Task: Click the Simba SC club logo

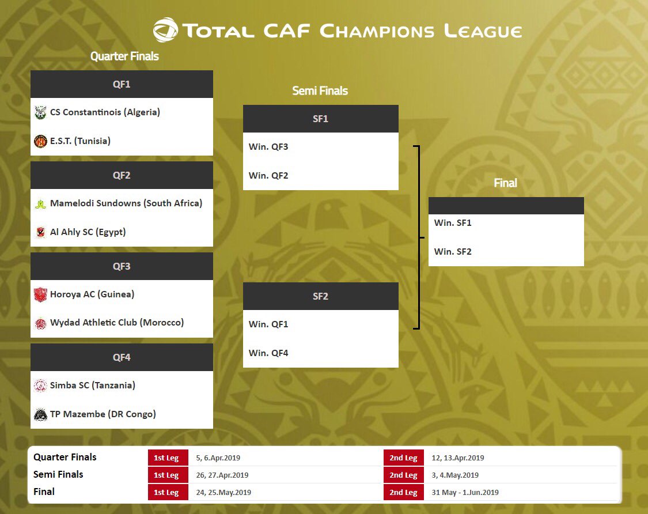Action: click(40, 385)
